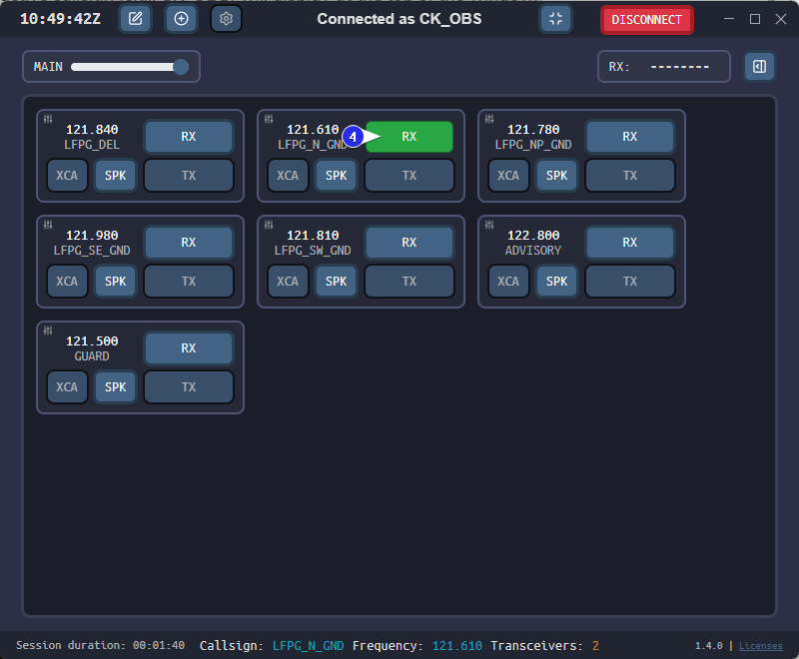Screen dimensions: 799x659
Task: Disconnect from the network
Action: (x=646, y=20)
